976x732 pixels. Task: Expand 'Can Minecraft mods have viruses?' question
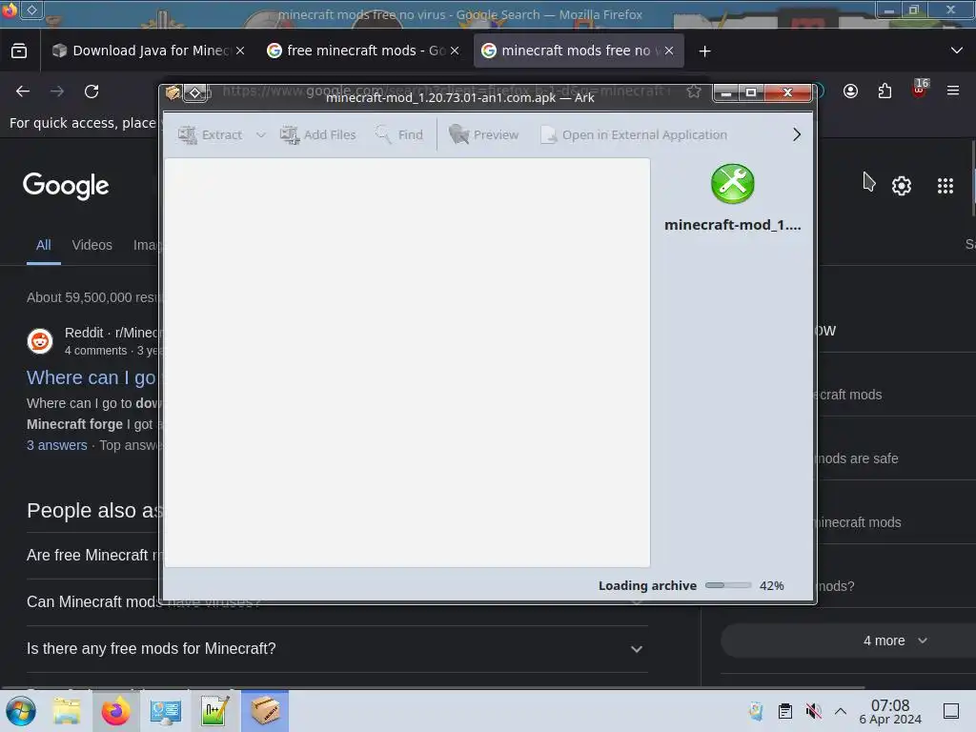(336, 602)
